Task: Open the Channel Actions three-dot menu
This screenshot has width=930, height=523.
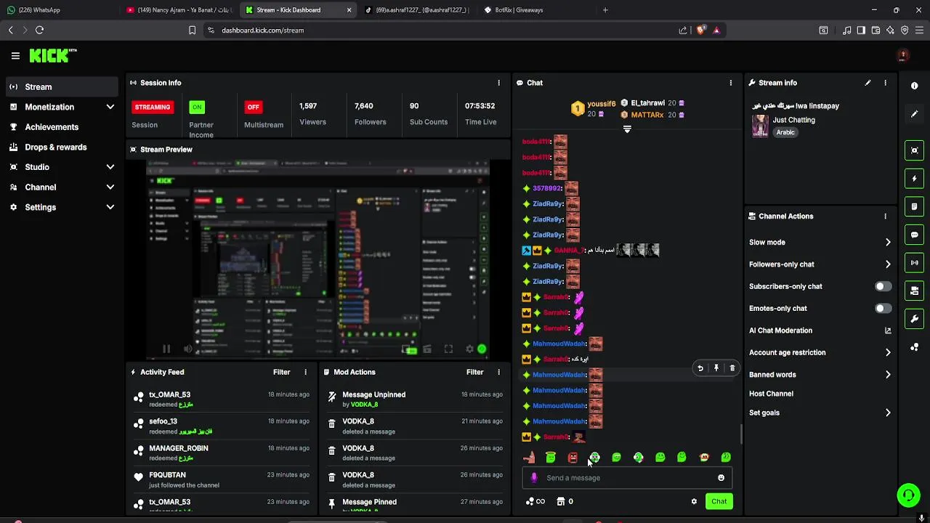Action: (x=885, y=216)
